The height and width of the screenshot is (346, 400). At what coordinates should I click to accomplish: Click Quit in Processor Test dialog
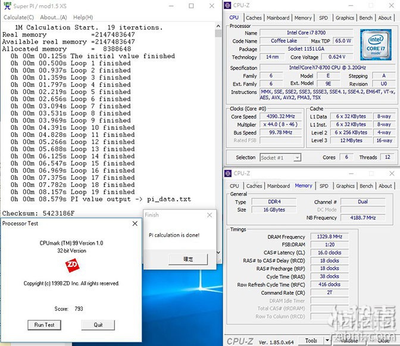(98, 325)
